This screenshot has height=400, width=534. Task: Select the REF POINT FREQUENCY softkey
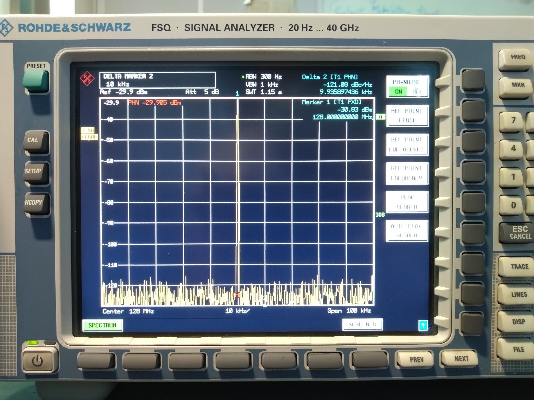[407, 173]
